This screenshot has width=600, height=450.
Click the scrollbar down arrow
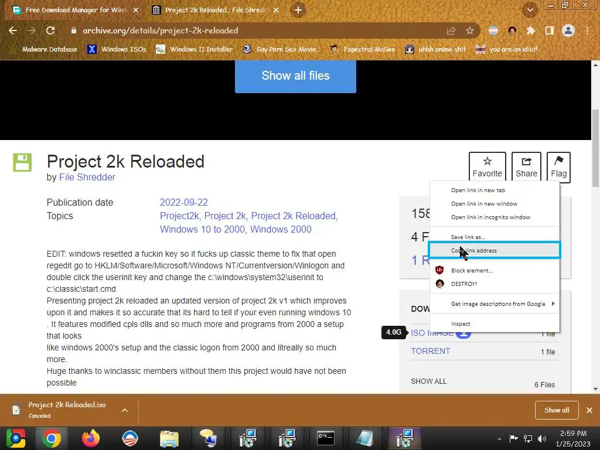tap(595, 389)
